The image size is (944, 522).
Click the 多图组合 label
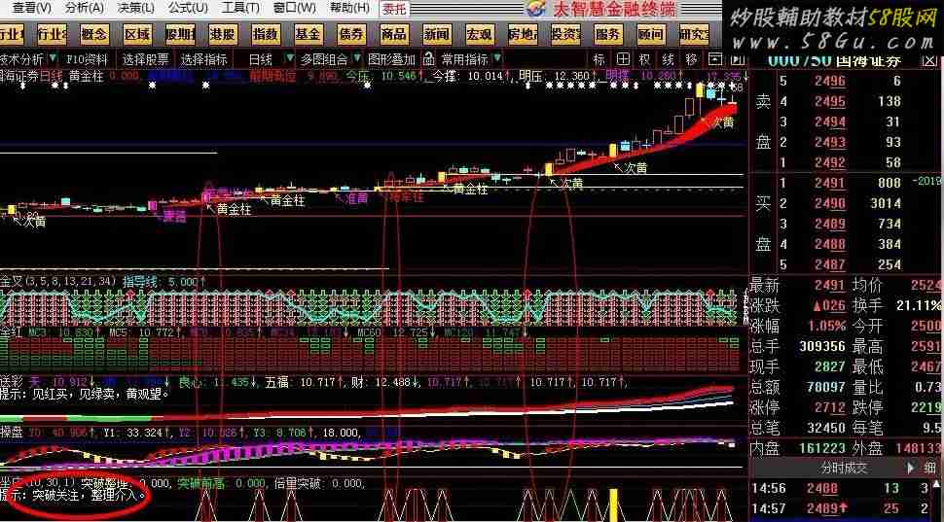pyautogui.click(x=324, y=59)
